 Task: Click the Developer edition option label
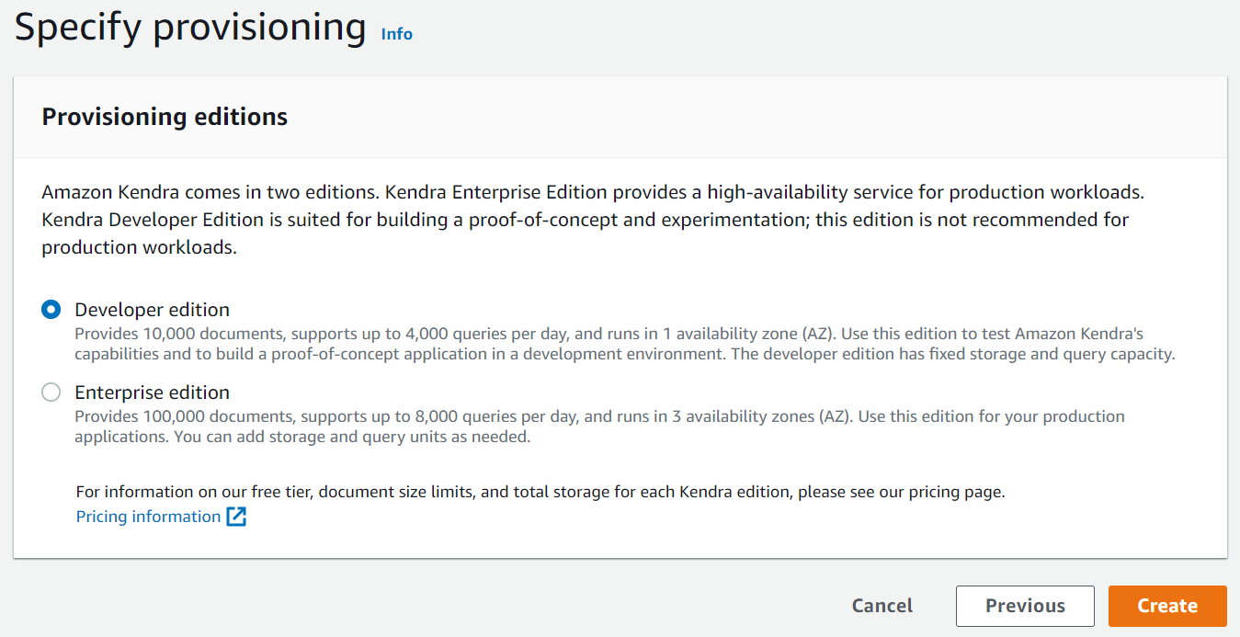(152, 310)
